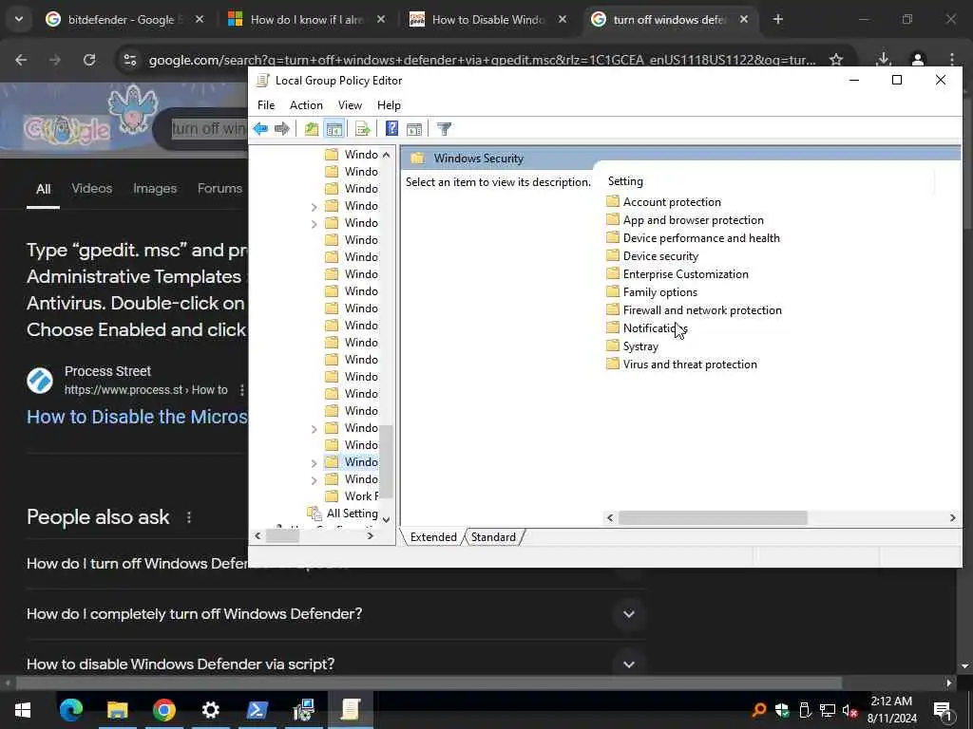Toggle the Show/Hide Action Pane toolbar icon

point(414,129)
